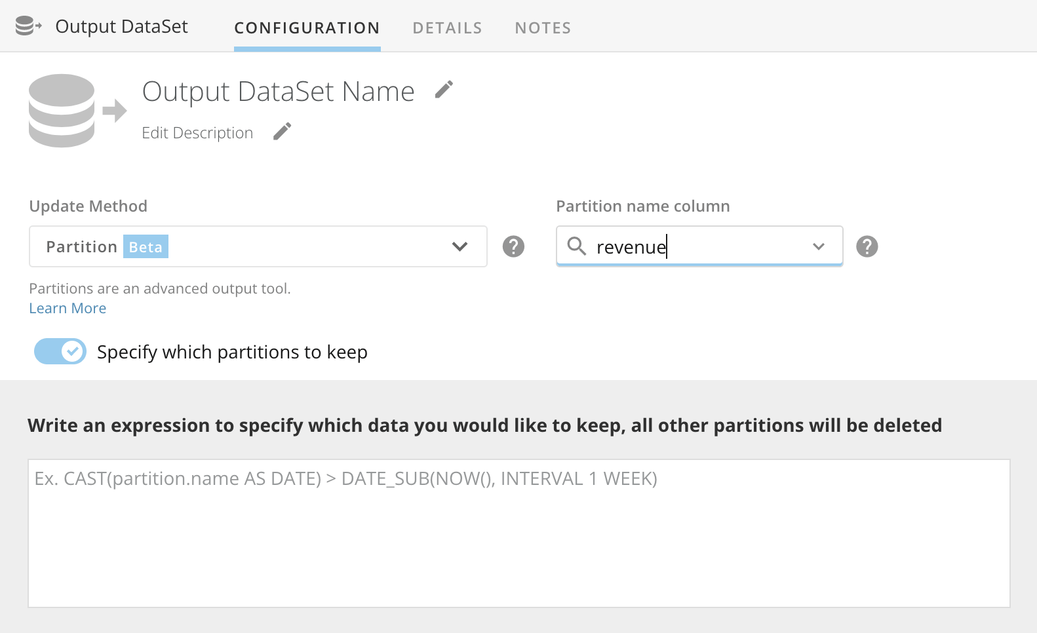The image size is (1037, 633).
Task: Expand the Update Method dropdown chevron
Action: 460,246
